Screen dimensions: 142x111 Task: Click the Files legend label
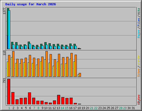pos(139,22)
